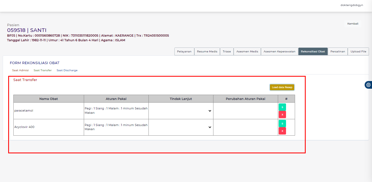Viewport: 372px width, 182px height.
Task: Expand Tindak Lanjut dropdown for Acyclovir 400
Action: (181, 127)
